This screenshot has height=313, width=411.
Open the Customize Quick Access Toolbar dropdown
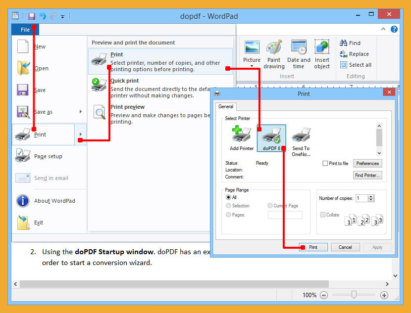[63, 17]
